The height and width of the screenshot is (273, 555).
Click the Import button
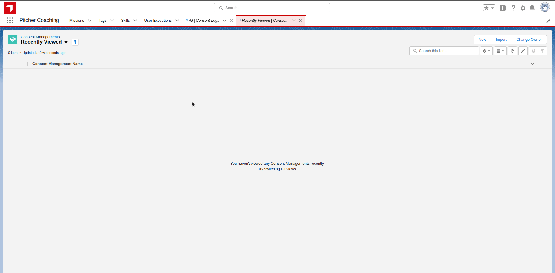point(501,40)
